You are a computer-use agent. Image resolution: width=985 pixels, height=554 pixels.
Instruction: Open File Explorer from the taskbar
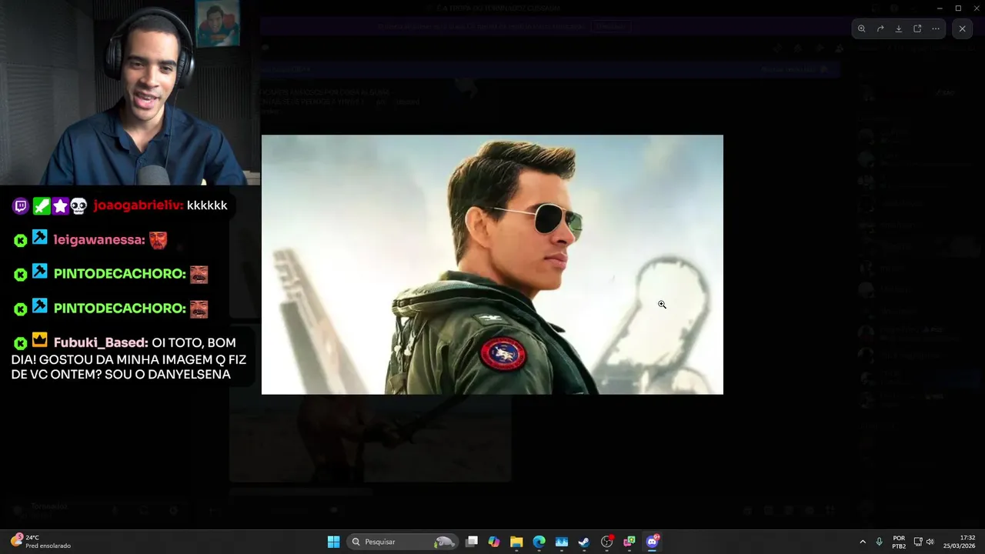point(516,542)
